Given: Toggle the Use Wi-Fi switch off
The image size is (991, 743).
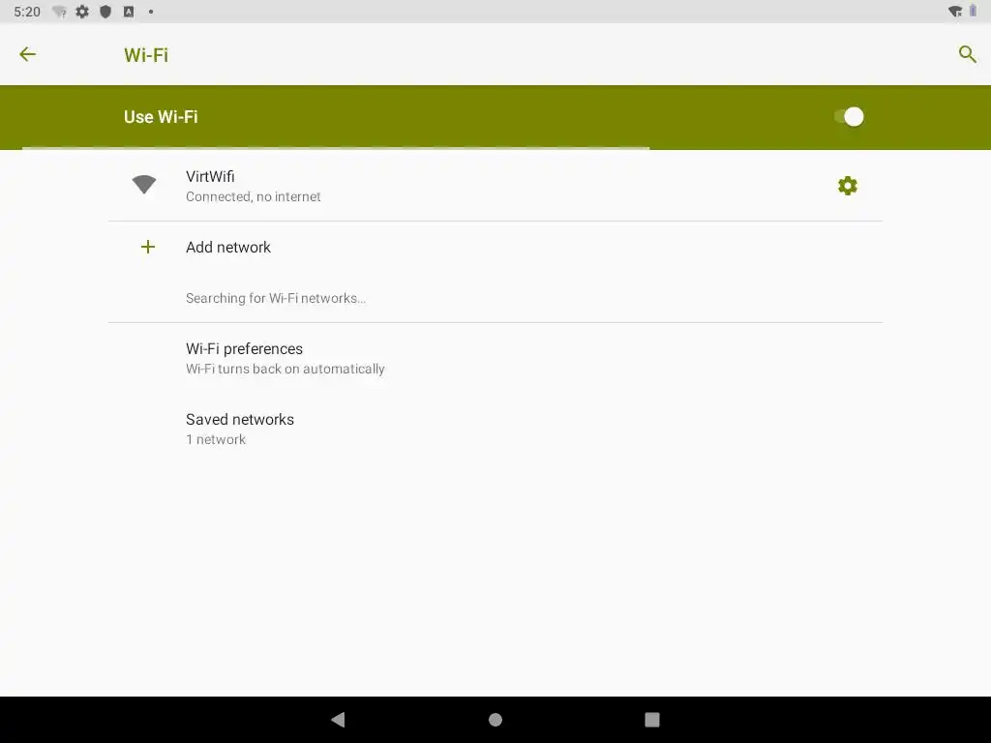Looking at the screenshot, I should tap(849, 117).
